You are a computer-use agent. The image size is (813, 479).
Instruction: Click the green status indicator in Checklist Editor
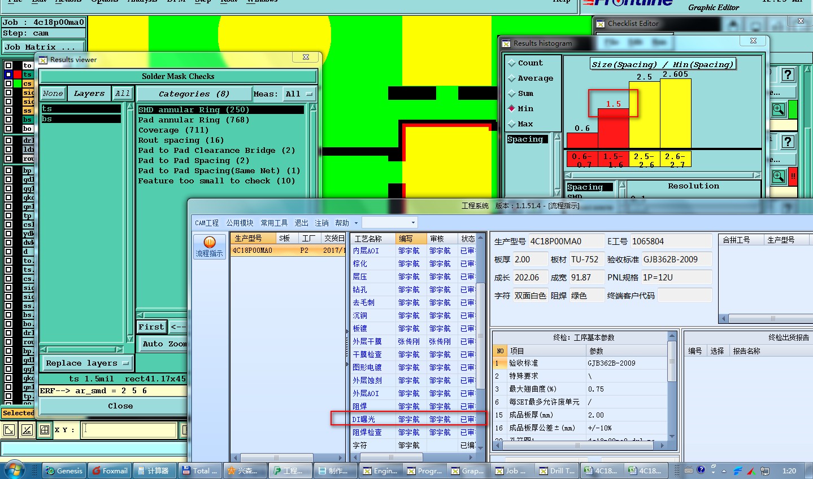click(793, 109)
